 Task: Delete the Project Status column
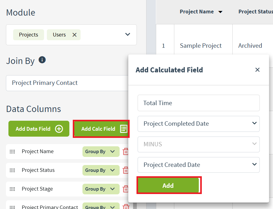click(x=126, y=170)
